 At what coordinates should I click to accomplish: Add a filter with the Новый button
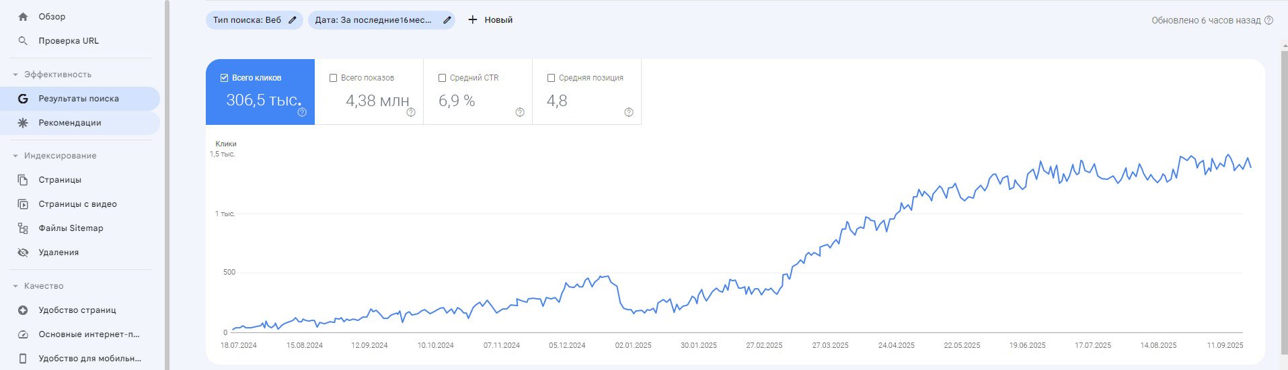tap(490, 20)
